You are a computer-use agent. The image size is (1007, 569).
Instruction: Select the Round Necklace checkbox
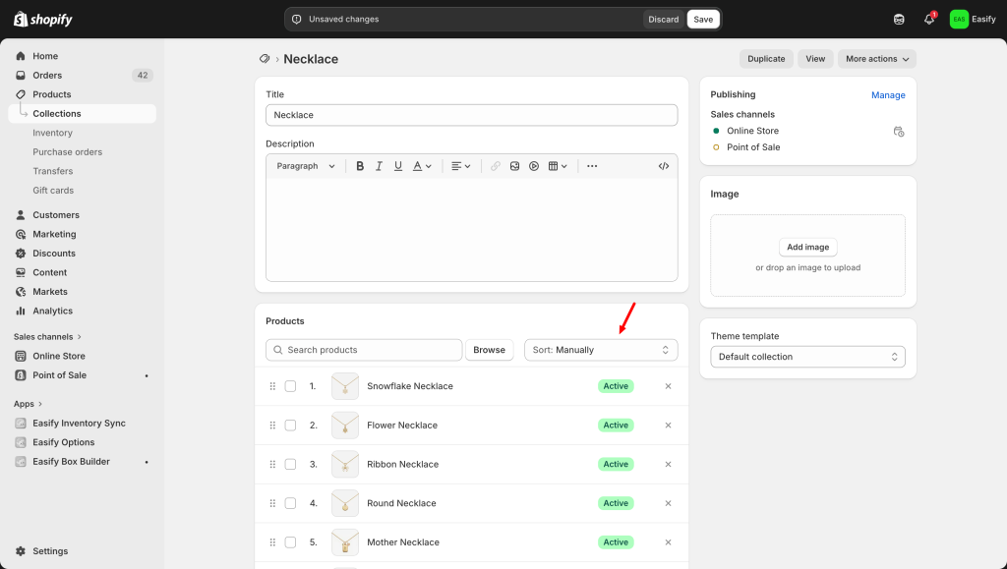[x=290, y=503]
